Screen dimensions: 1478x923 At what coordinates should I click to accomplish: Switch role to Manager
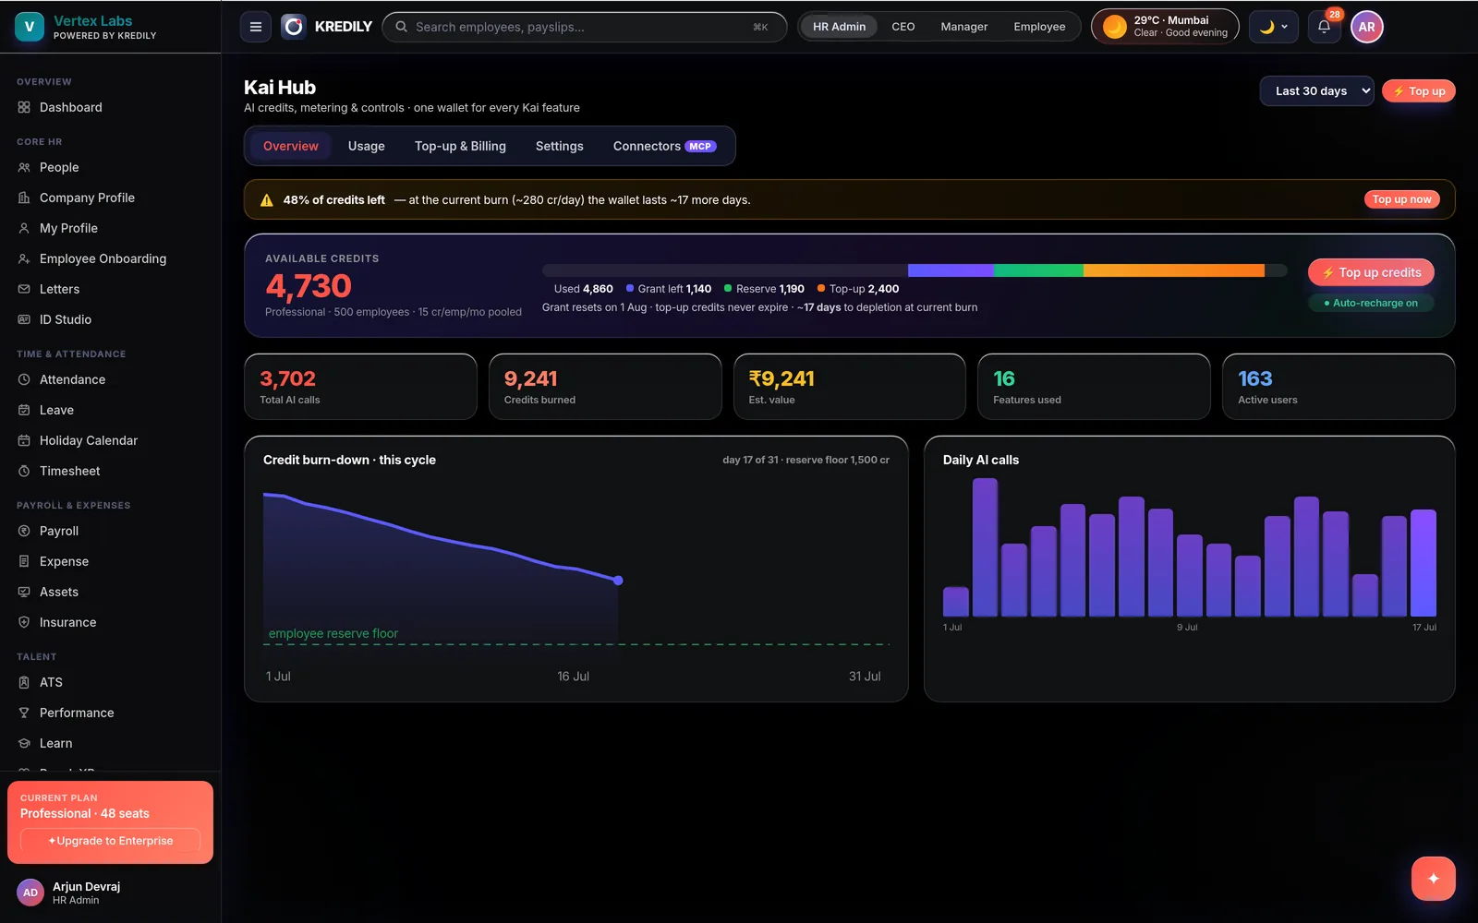point(964,27)
